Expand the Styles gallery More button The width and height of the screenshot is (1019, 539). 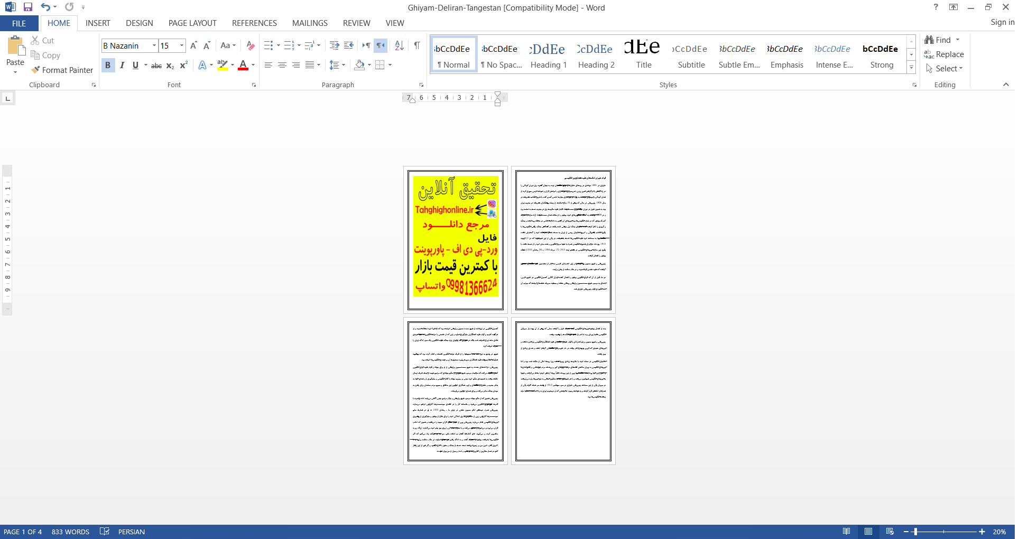pos(911,67)
